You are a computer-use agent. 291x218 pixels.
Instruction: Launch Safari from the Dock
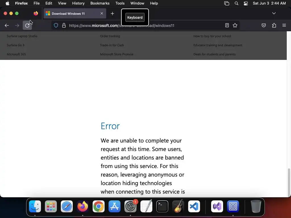pos(67,206)
